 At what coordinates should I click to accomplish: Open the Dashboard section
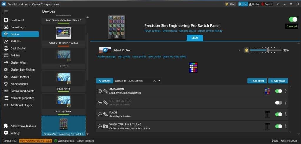(x=20, y=20)
